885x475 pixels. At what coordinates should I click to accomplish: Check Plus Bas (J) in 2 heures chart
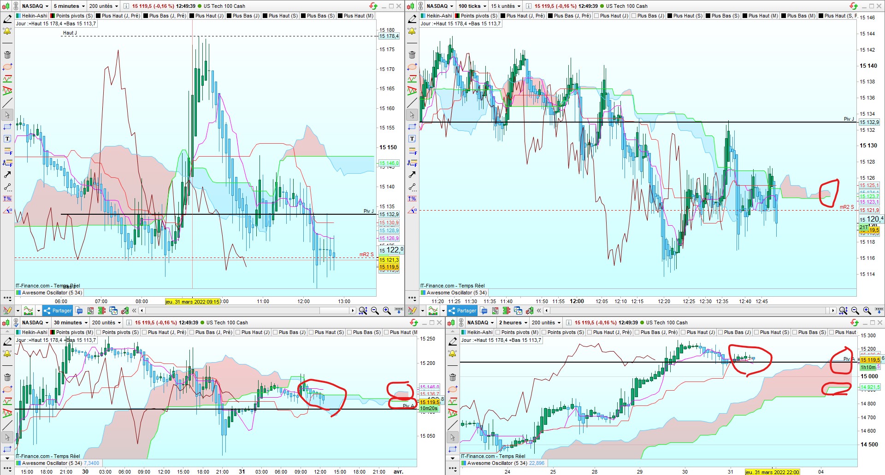pos(720,332)
